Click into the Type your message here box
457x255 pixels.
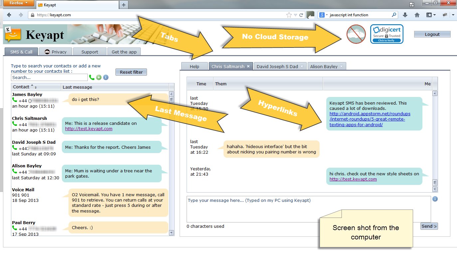tap(309, 209)
